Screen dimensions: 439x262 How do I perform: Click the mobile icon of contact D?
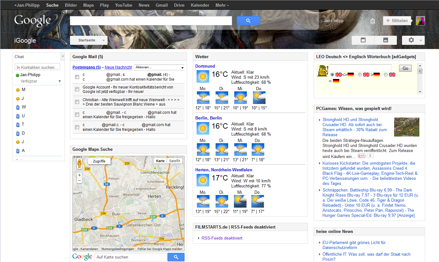pos(18,133)
